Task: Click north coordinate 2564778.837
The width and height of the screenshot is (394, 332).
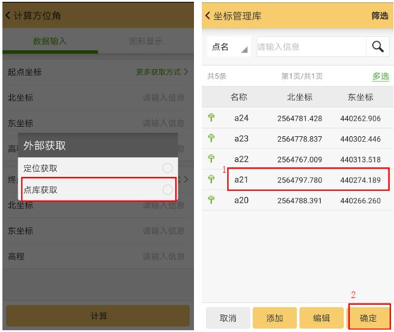Action: (x=299, y=139)
